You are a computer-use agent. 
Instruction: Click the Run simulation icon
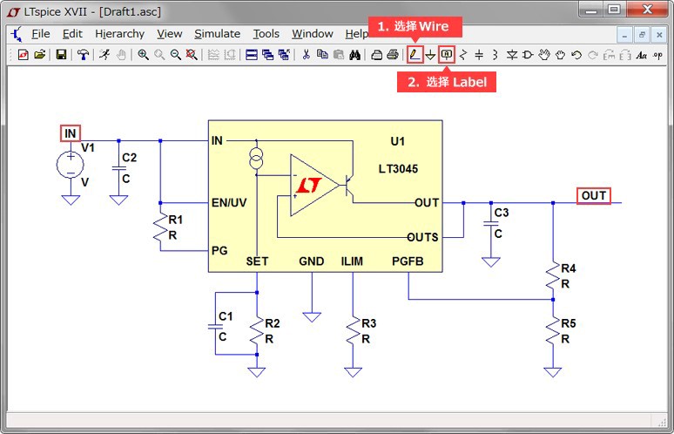104,55
